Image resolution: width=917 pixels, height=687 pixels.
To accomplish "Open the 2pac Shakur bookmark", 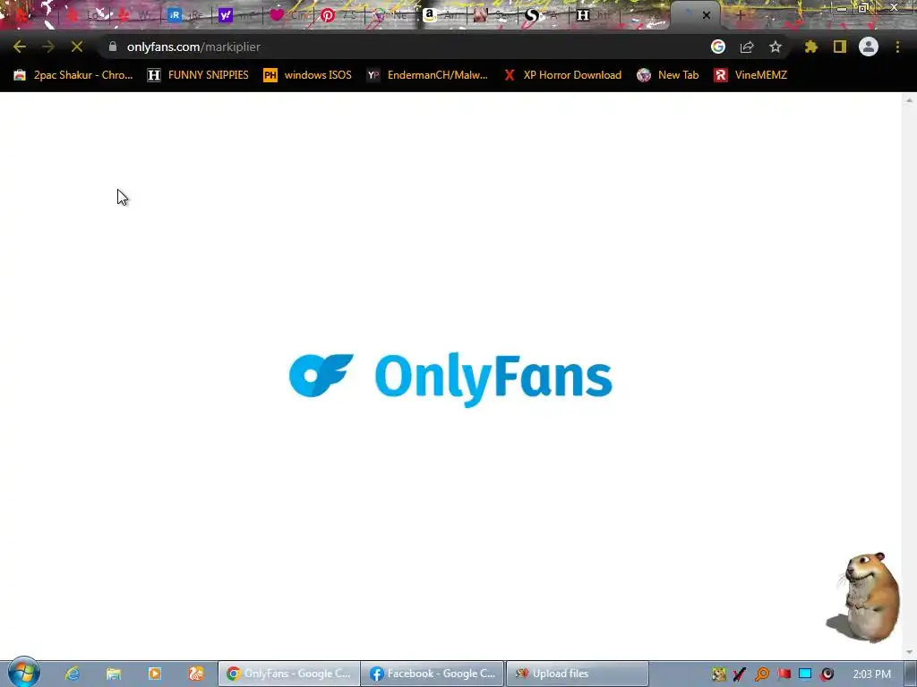I will (x=73, y=75).
